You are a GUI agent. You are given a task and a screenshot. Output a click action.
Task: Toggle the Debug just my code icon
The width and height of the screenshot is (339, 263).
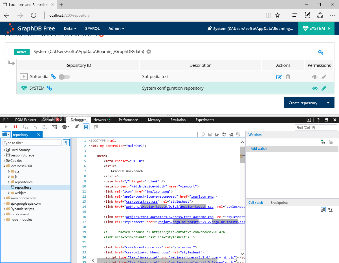pos(86,127)
